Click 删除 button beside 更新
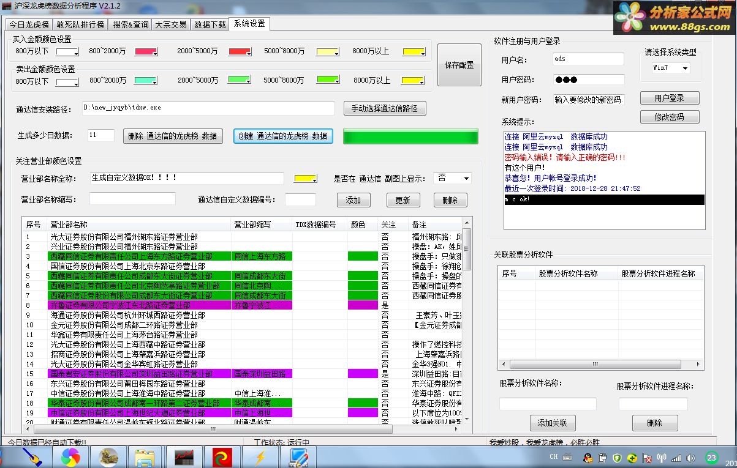This screenshot has width=737, height=468. [450, 200]
